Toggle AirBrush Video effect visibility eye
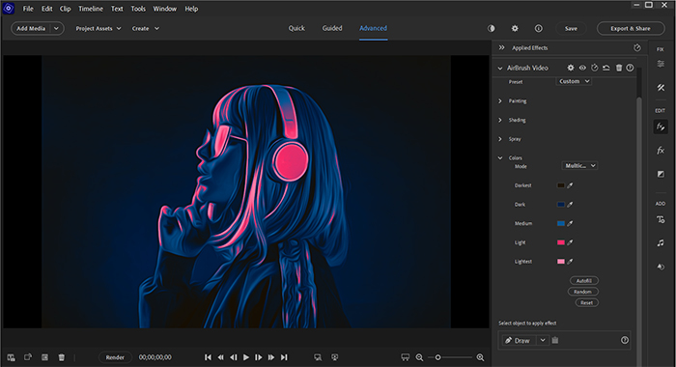 coord(582,68)
